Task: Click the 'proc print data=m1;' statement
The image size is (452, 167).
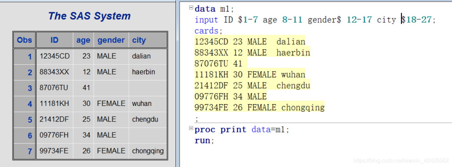Action: [242, 130]
